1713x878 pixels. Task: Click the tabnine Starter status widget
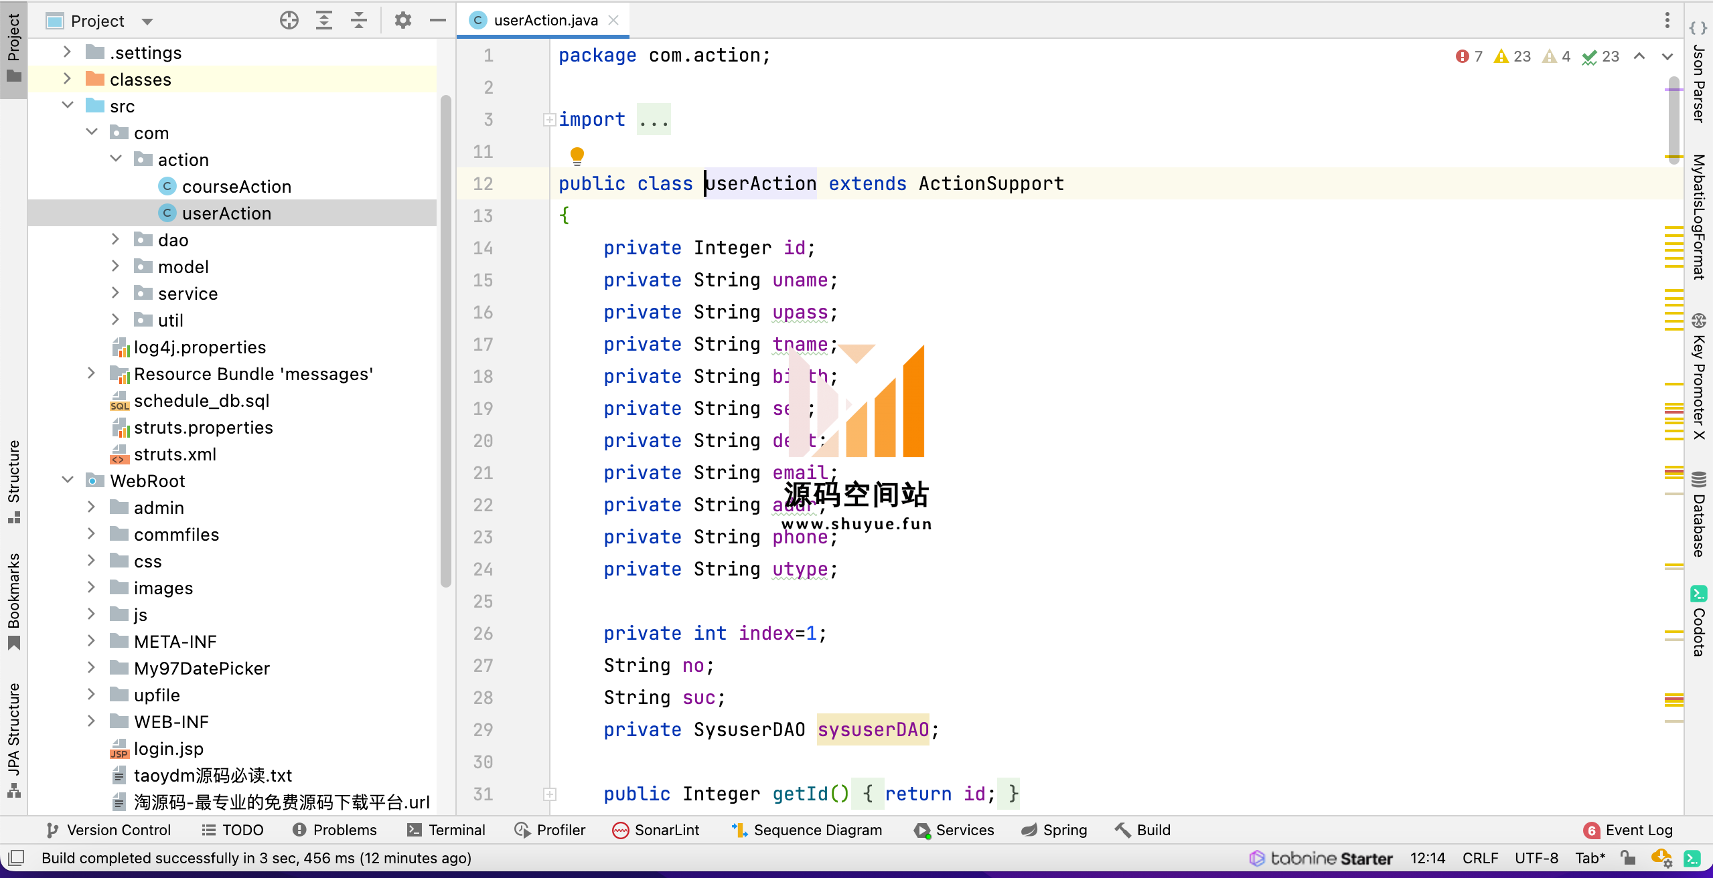coord(1321,859)
